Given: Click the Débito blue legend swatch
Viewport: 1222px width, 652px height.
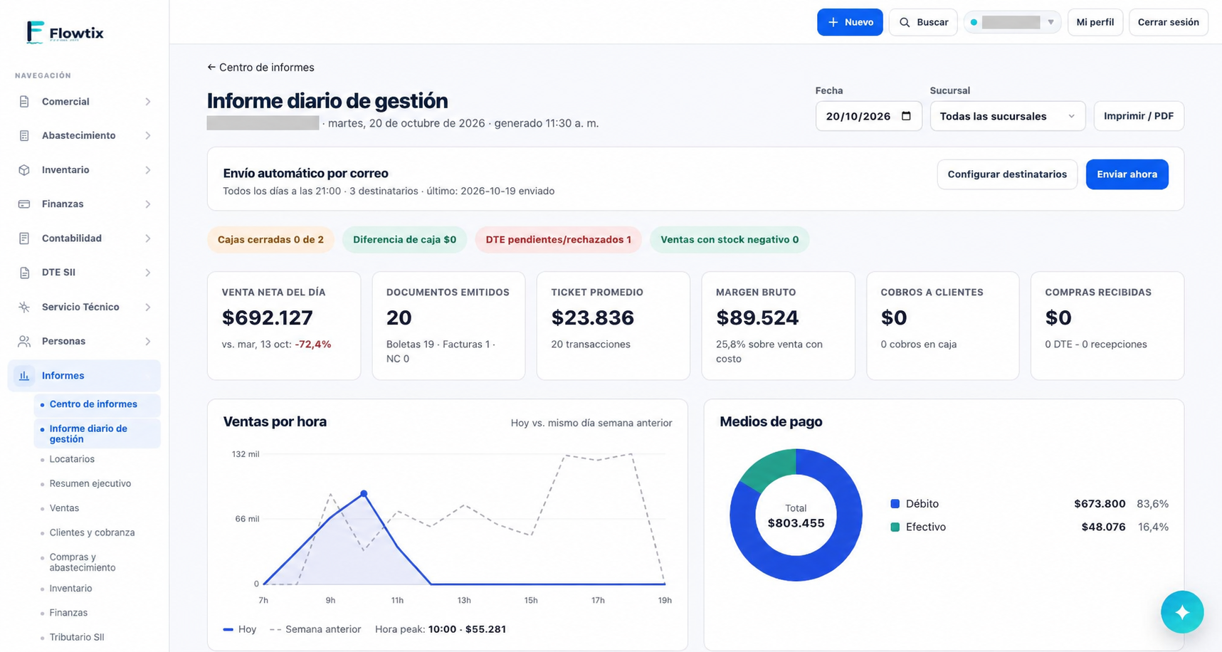Looking at the screenshot, I should pyautogui.click(x=895, y=504).
